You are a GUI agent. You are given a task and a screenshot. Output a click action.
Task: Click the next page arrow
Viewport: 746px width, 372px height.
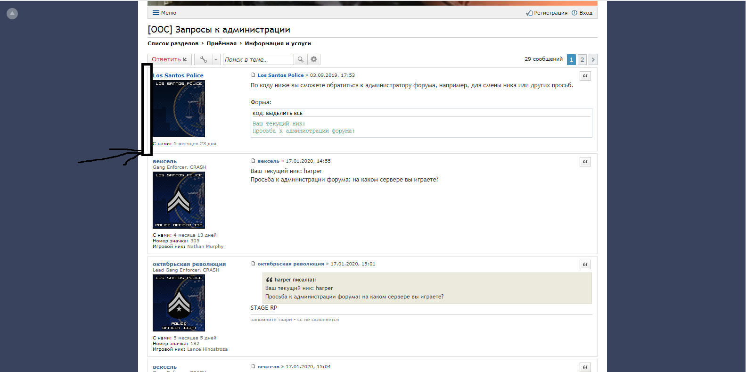(593, 59)
